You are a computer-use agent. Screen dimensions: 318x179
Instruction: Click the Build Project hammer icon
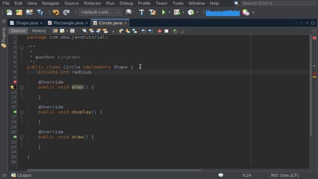142,12
